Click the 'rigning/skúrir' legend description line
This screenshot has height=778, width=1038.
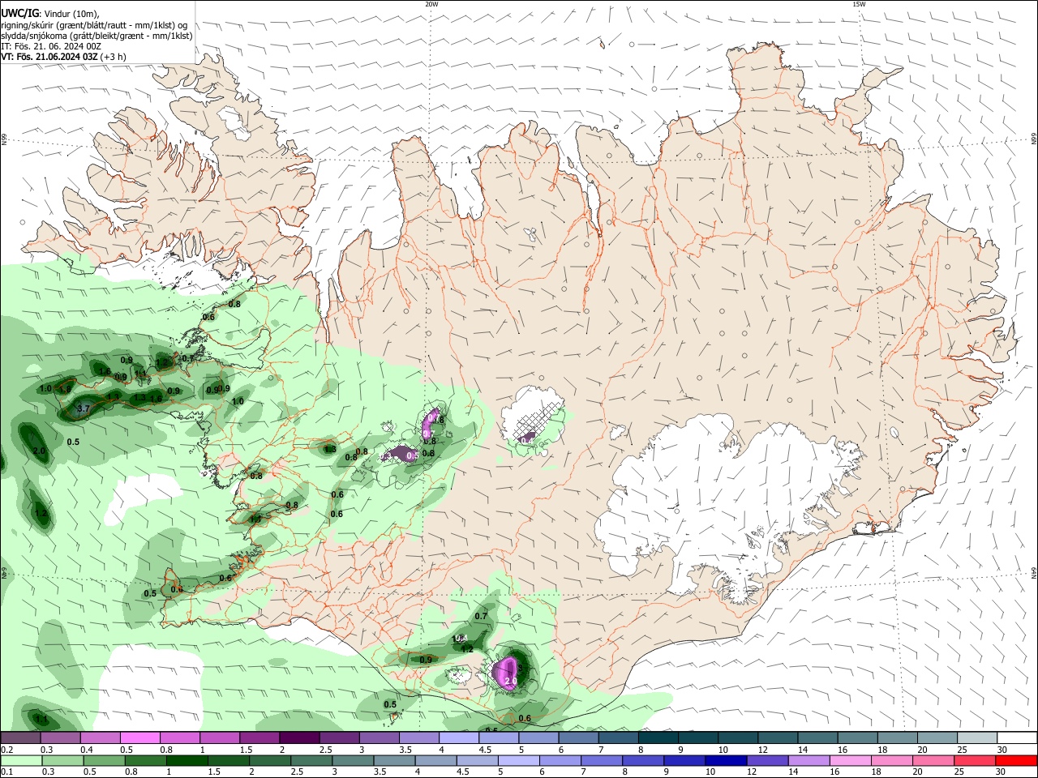coord(94,25)
